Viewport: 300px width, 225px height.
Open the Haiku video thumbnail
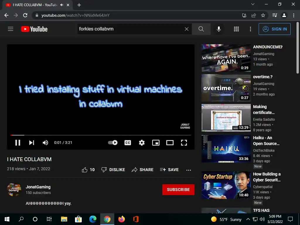point(226,149)
